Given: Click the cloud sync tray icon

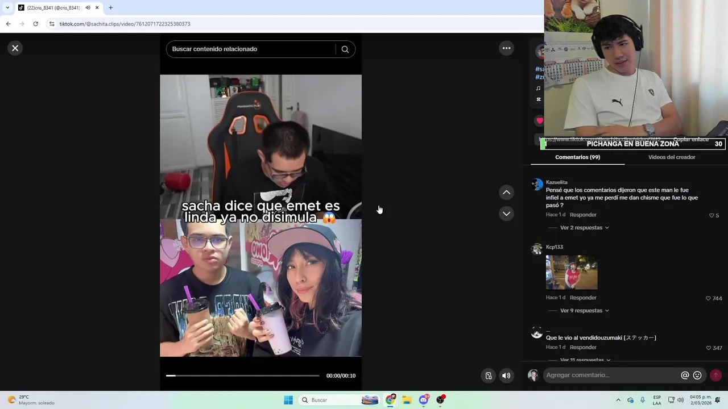Looking at the screenshot, I should (630, 400).
